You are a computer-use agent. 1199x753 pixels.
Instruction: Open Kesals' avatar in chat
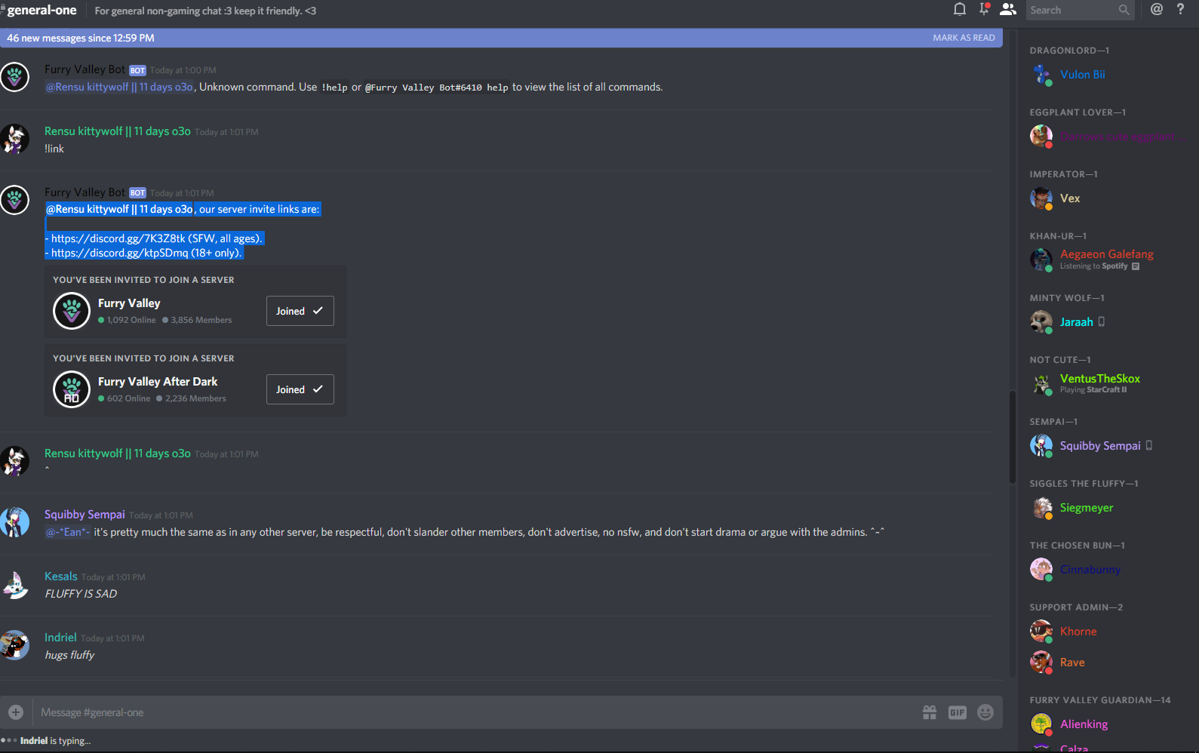pyautogui.click(x=14, y=584)
